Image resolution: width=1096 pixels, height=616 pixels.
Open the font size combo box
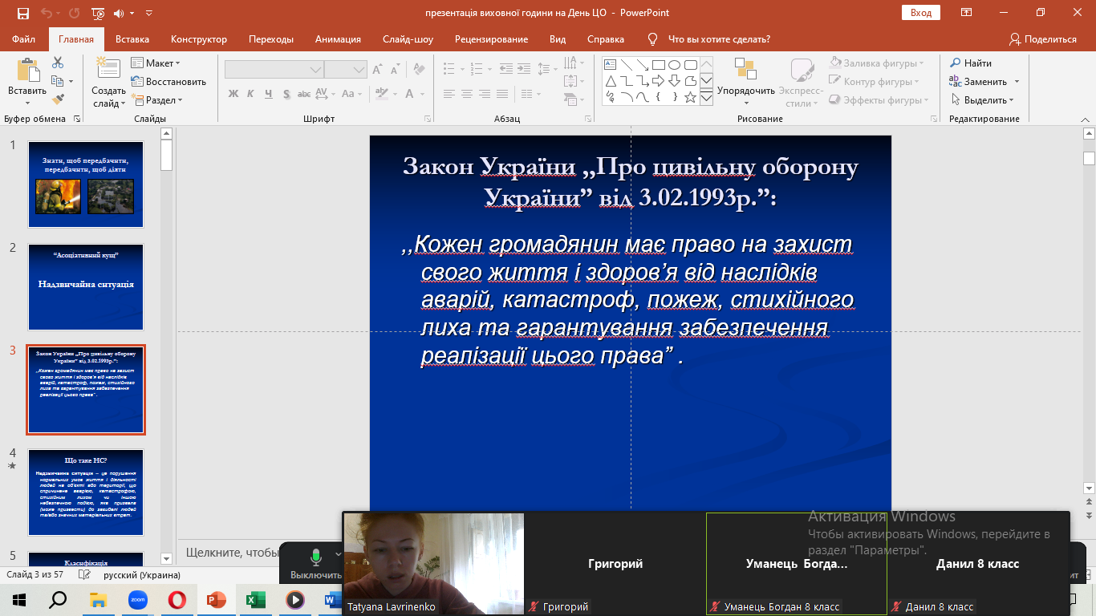point(346,70)
